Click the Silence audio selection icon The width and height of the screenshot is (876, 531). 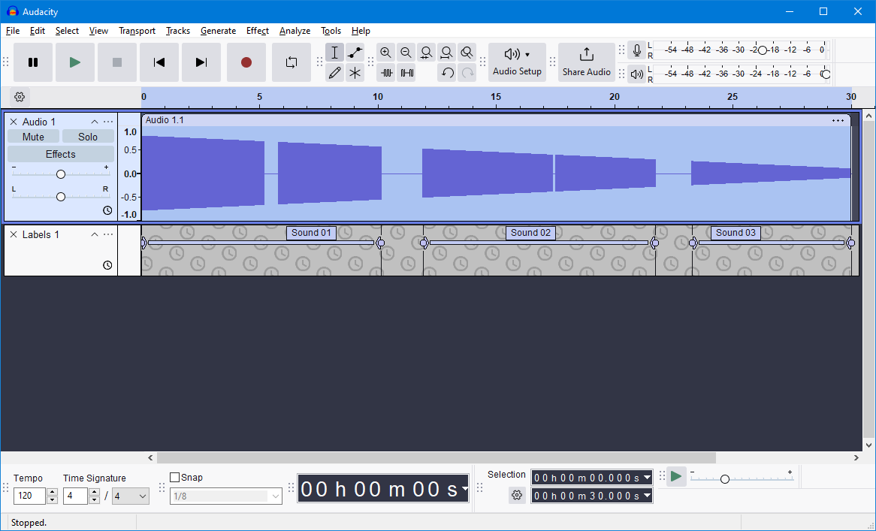(406, 73)
